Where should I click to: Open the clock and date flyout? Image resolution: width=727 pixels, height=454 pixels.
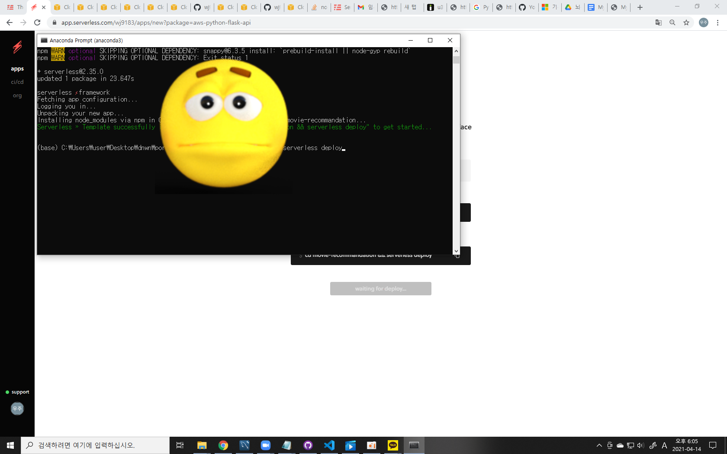687,445
